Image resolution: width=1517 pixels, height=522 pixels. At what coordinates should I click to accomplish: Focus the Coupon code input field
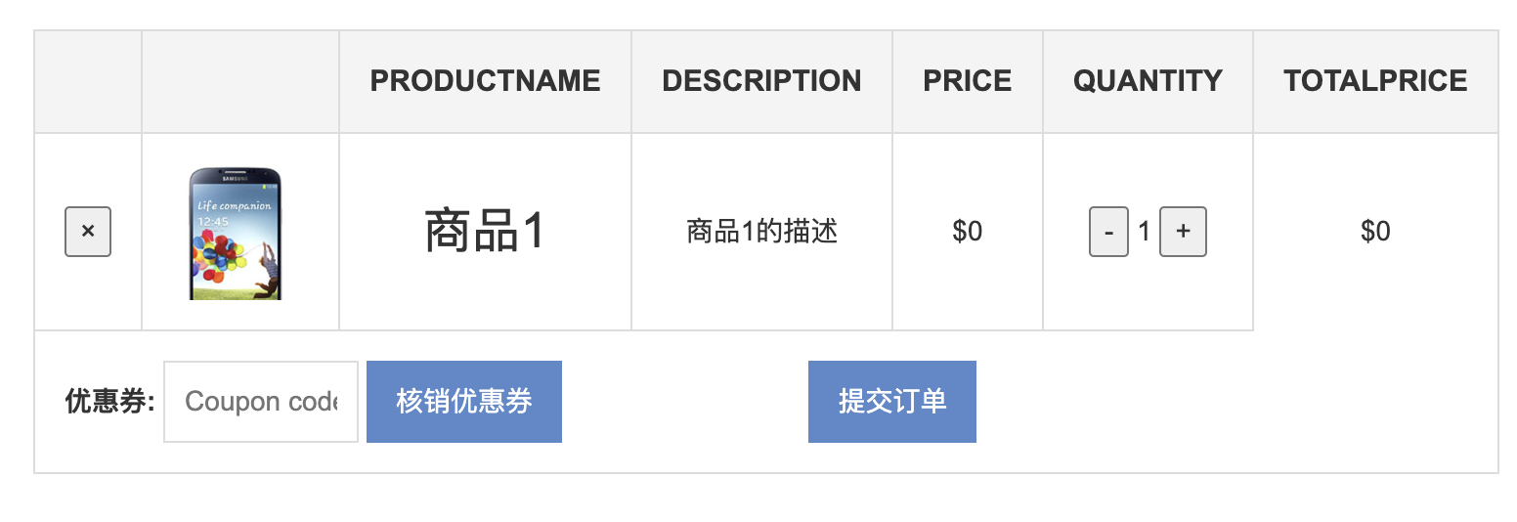(x=260, y=402)
